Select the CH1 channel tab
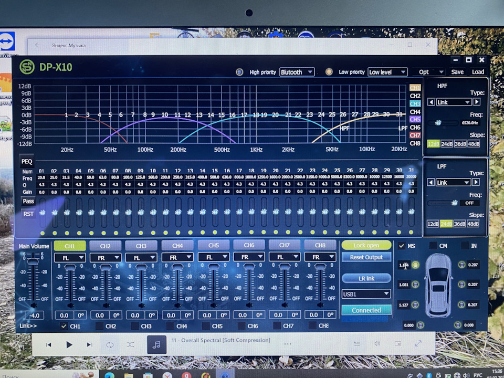This screenshot has width=504, height=378. tap(70, 246)
